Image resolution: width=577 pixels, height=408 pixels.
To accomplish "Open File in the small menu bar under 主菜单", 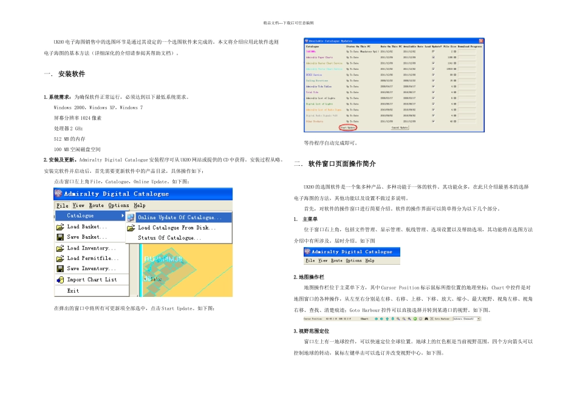I will [x=310, y=260].
